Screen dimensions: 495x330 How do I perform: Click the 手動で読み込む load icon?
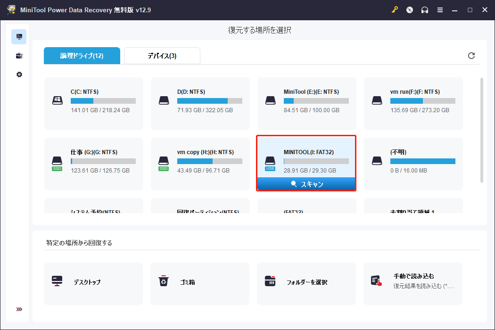point(376,281)
